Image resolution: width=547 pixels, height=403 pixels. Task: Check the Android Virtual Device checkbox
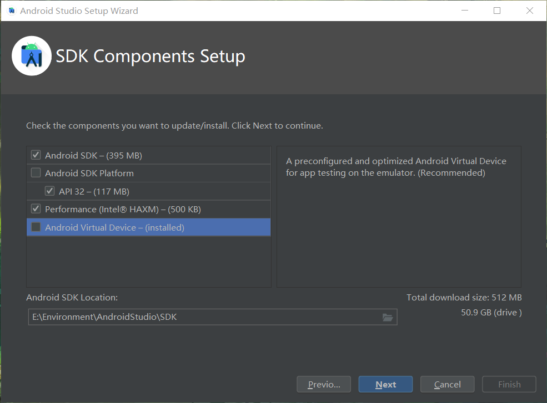[36, 227]
